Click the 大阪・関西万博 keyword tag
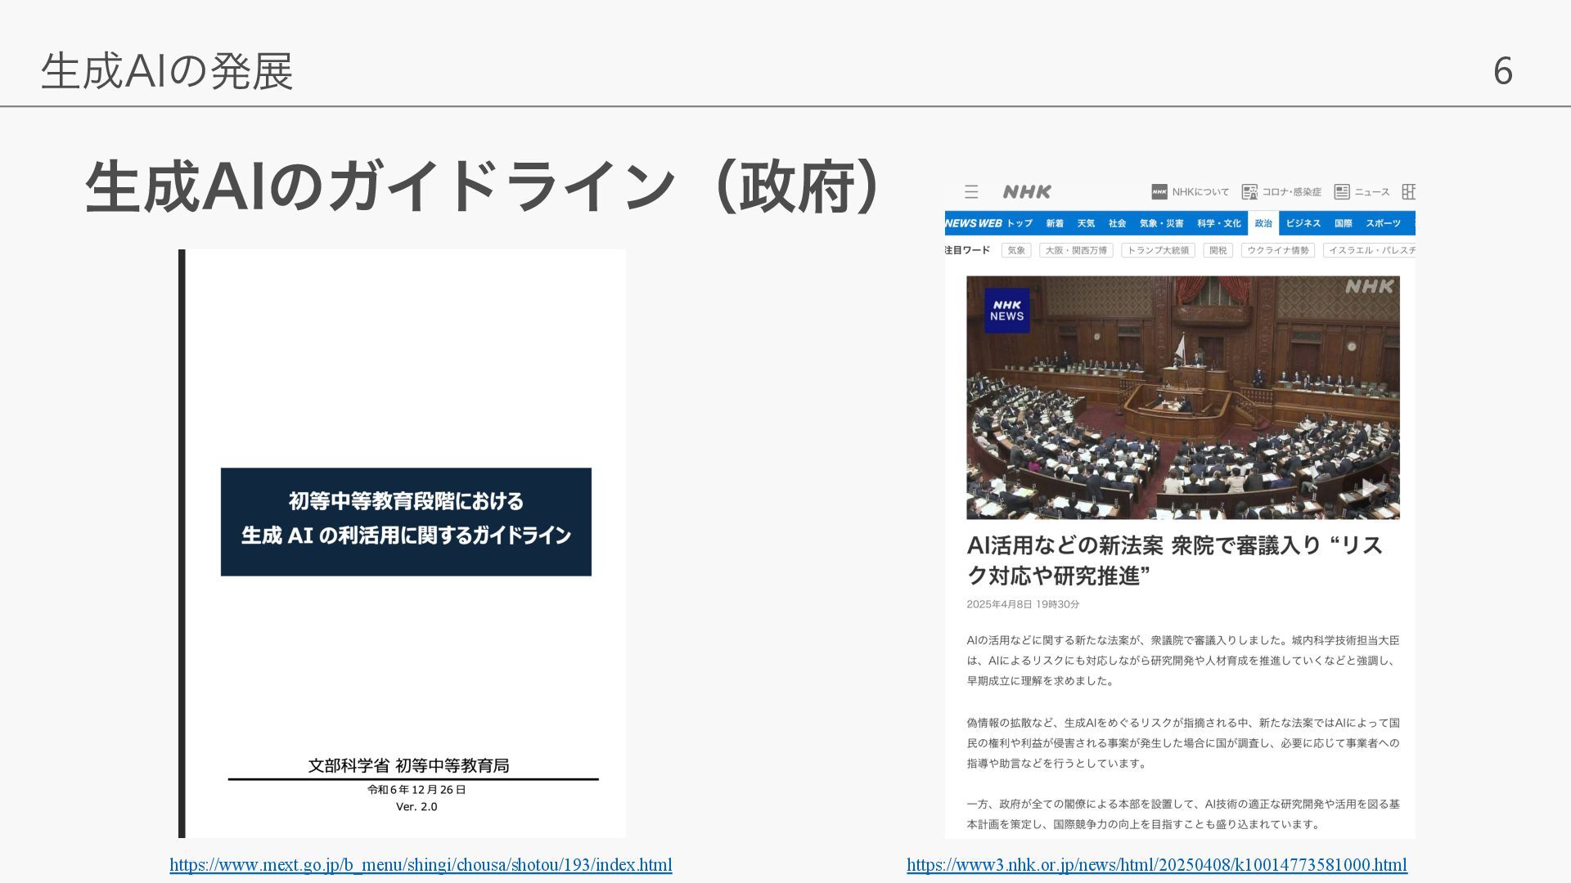The image size is (1571, 883). pos(1076,250)
